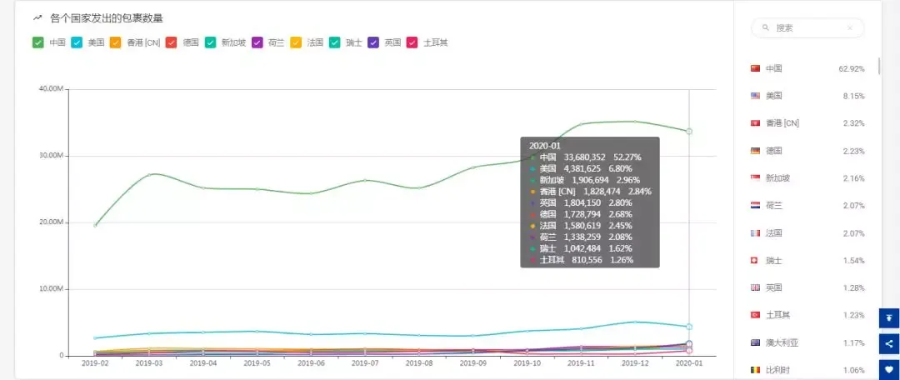Toggle the 香港 [CN] legend checkbox

(115, 42)
